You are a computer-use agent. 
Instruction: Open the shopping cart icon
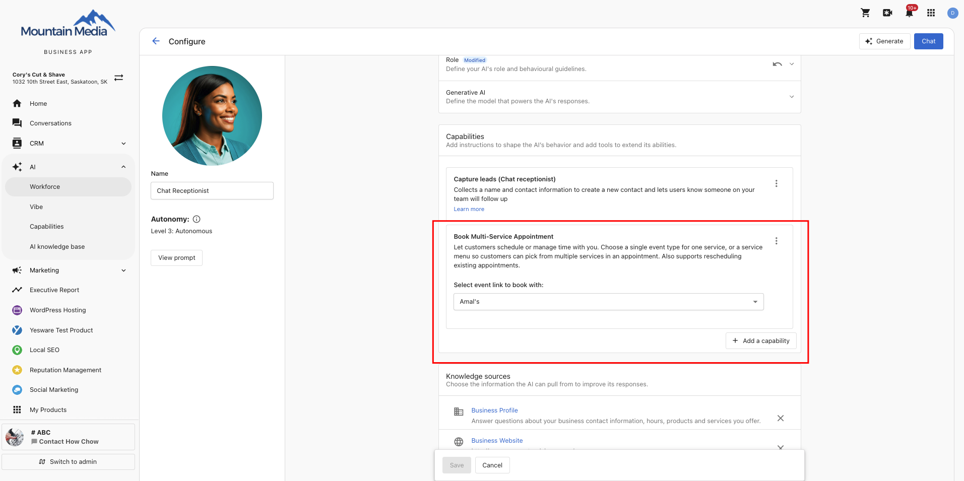pyautogui.click(x=865, y=13)
